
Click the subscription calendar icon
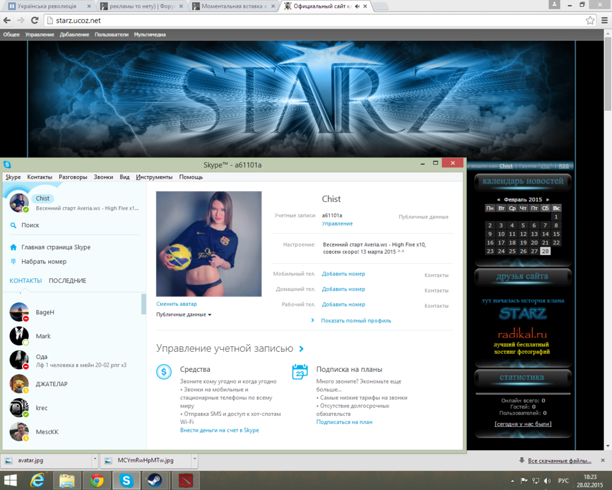[300, 371]
